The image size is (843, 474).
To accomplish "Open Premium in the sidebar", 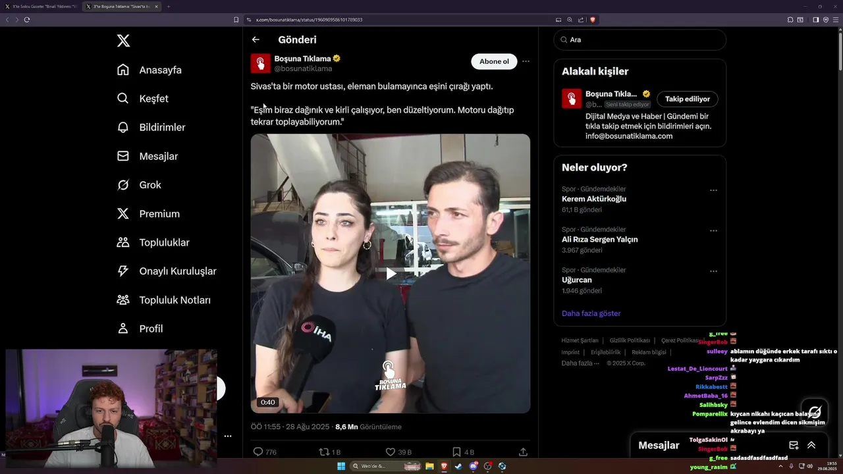I will pos(148,214).
